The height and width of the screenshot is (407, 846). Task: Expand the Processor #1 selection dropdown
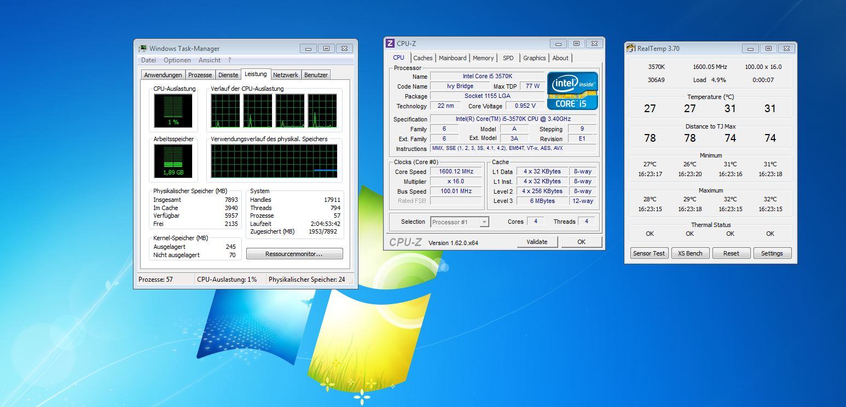click(x=484, y=222)
